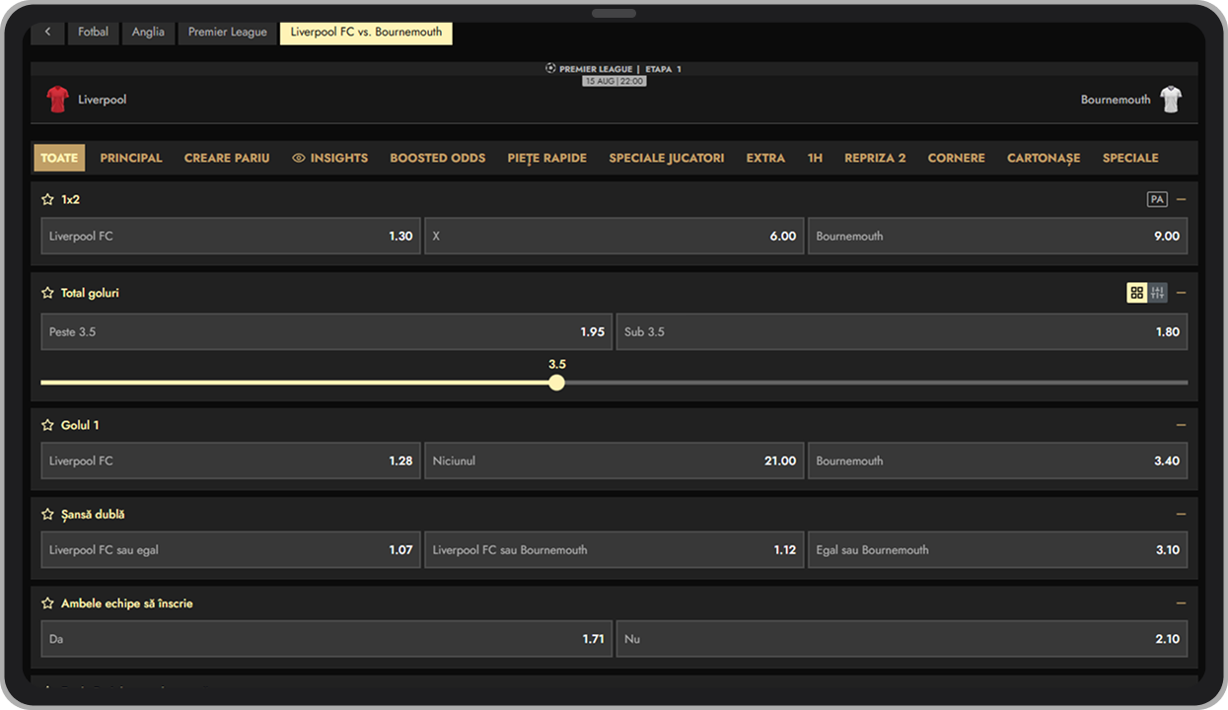Favorite the Ambele echipe să înscrie market

[47, 603]
